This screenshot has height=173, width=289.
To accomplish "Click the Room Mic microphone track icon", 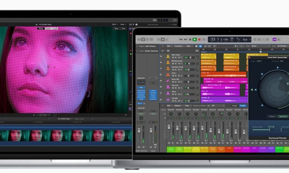I will [x=168, y=80].
